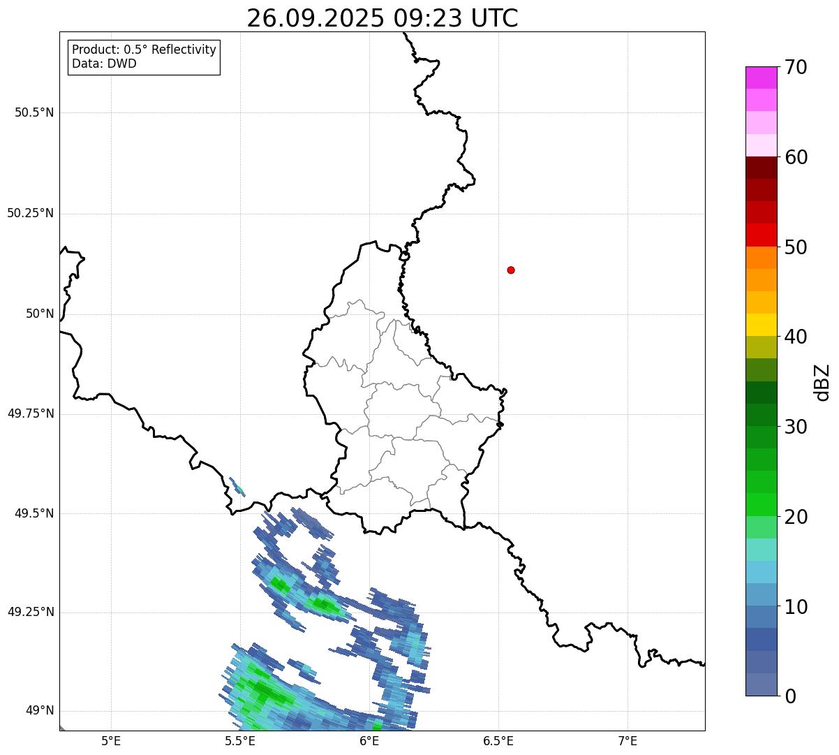Click the colorbar tick value 70

tap(796, 67)
